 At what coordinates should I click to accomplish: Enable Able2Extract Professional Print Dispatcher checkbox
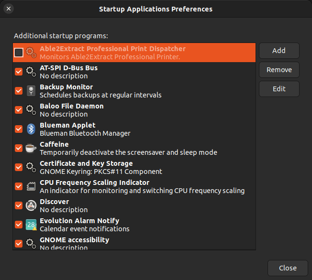(x=19, y=53)
